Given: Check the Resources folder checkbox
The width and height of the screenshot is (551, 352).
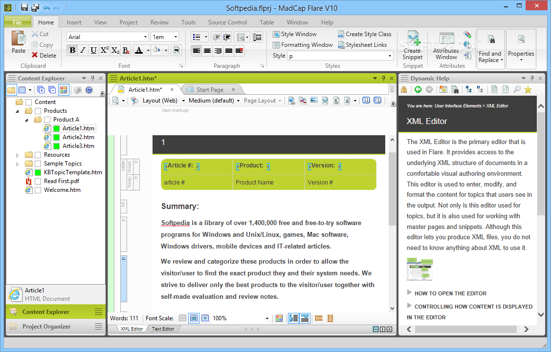Looking at the screenshot, I should pos(38,155).
